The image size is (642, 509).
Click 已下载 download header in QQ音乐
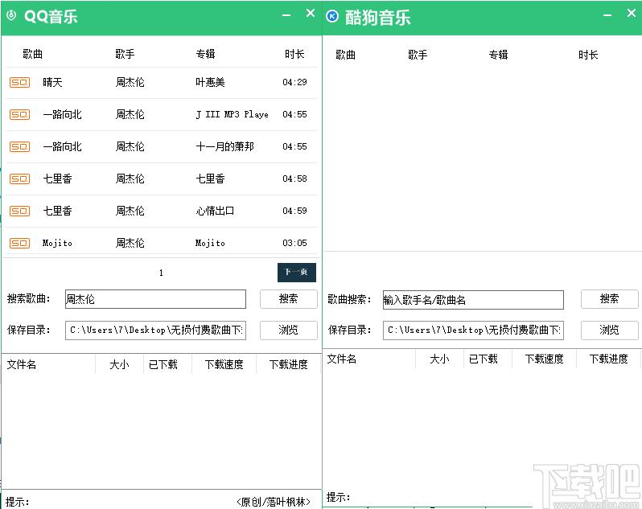tap(163, 364)
